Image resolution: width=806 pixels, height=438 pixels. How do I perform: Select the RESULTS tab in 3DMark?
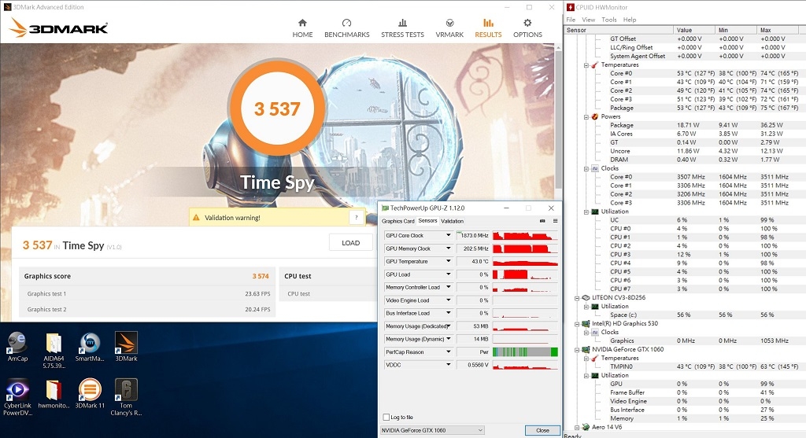click(x=488, y=28)
